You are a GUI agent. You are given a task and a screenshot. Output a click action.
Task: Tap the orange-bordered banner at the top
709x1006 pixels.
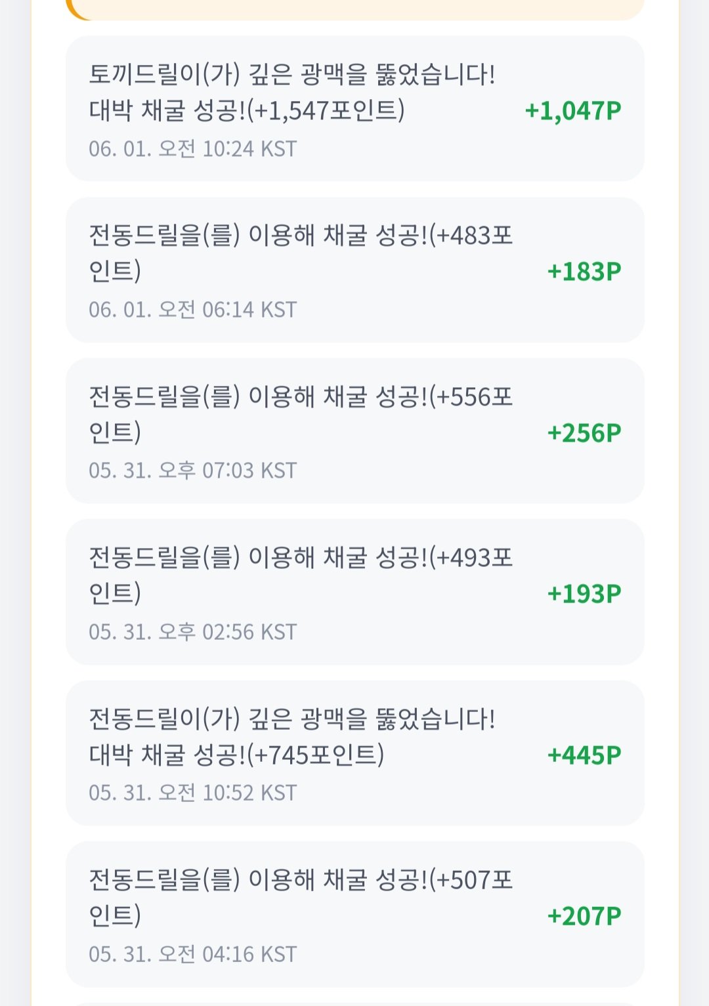[x=354, y=10]
